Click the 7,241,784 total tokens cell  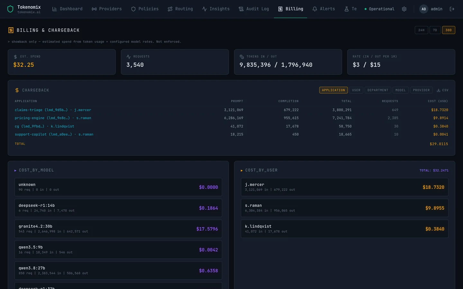[x=342, y=118]
